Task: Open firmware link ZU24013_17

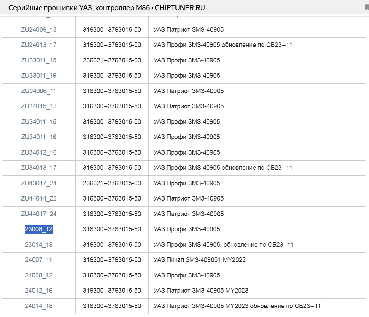Action: pyautogui.click(x=38, y=45)
